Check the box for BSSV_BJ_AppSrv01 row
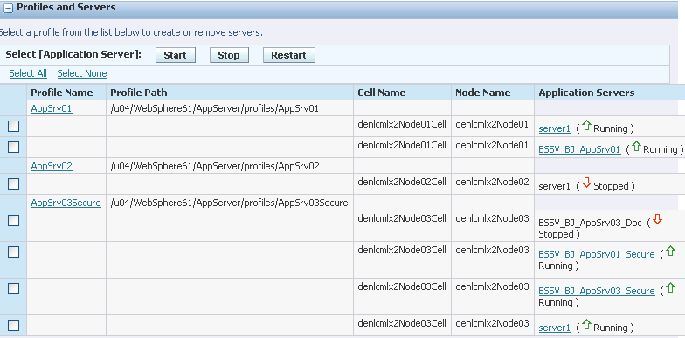685x338 pixels. coord(14,147)
